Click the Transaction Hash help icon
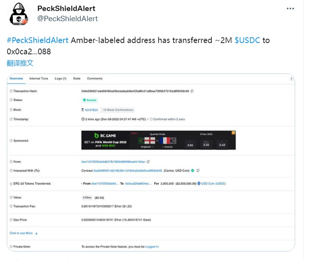 [x=11, y=91]
